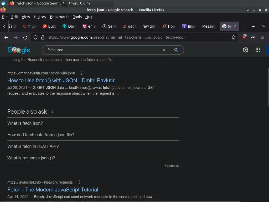Click the page vertical scrollbar
This screenshot has height=202, width=269.
click(x=268, y=87)
